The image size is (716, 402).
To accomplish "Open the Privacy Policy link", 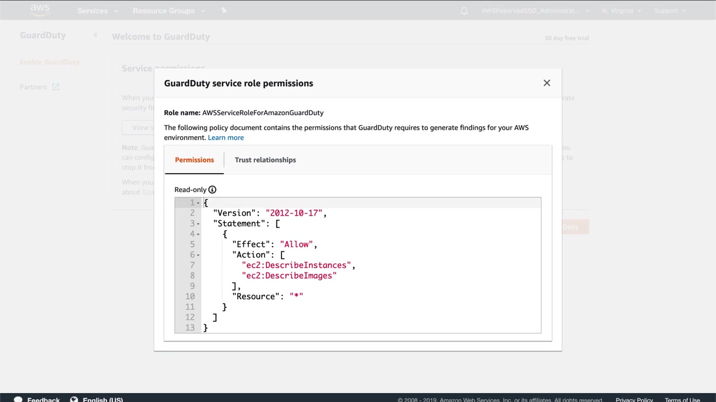I will point(634,399).
